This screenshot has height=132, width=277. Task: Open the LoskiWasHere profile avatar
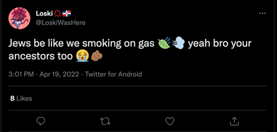tap(18, 18)
